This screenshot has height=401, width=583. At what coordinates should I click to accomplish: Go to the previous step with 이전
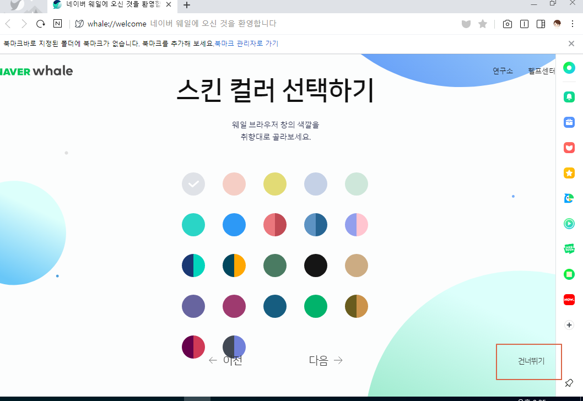(225, 360)
